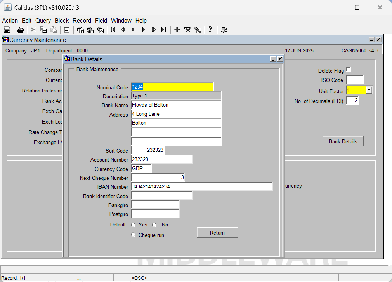This screenshot has width=392, height=282.
Task: Click the Help question mark icon
Action: coord(210,30)
